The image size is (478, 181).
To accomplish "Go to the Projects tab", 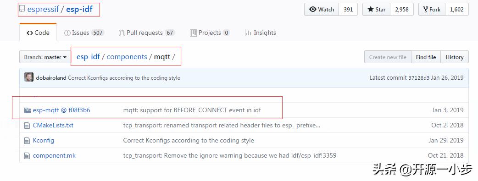I will coord(210,33).
